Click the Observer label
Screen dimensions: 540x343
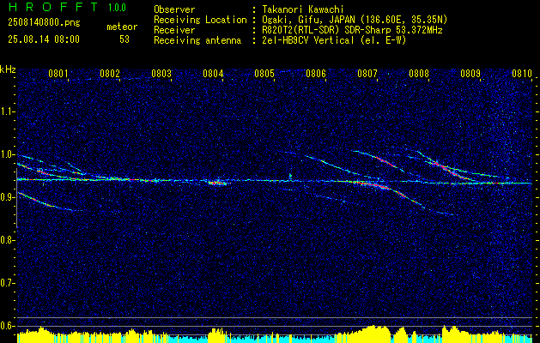(174, 9)
